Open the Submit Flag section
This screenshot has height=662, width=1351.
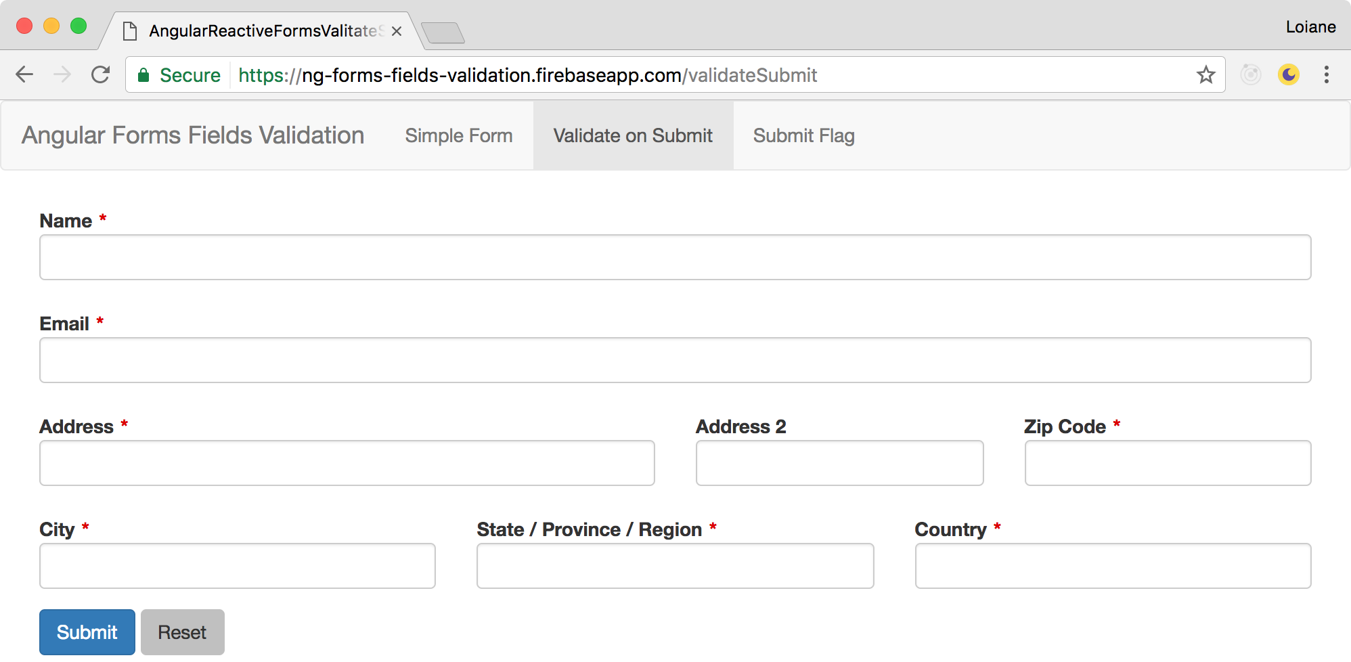pyautogui.click(x=803, y=135)
